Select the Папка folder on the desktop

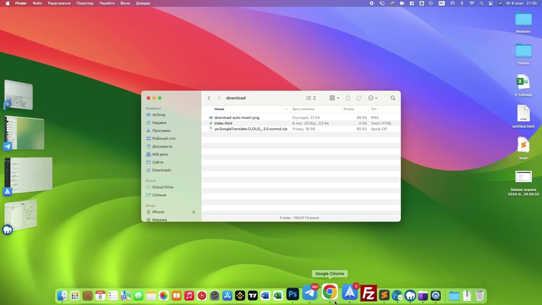coord(523,54)
